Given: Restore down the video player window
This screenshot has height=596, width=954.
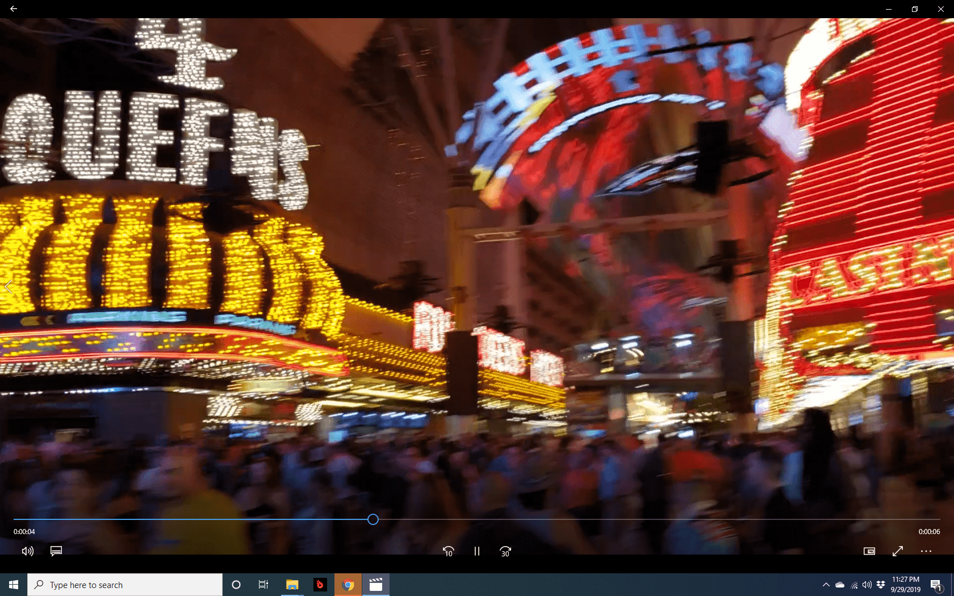Looking at the screenshot, I should [x=915, y=9].
